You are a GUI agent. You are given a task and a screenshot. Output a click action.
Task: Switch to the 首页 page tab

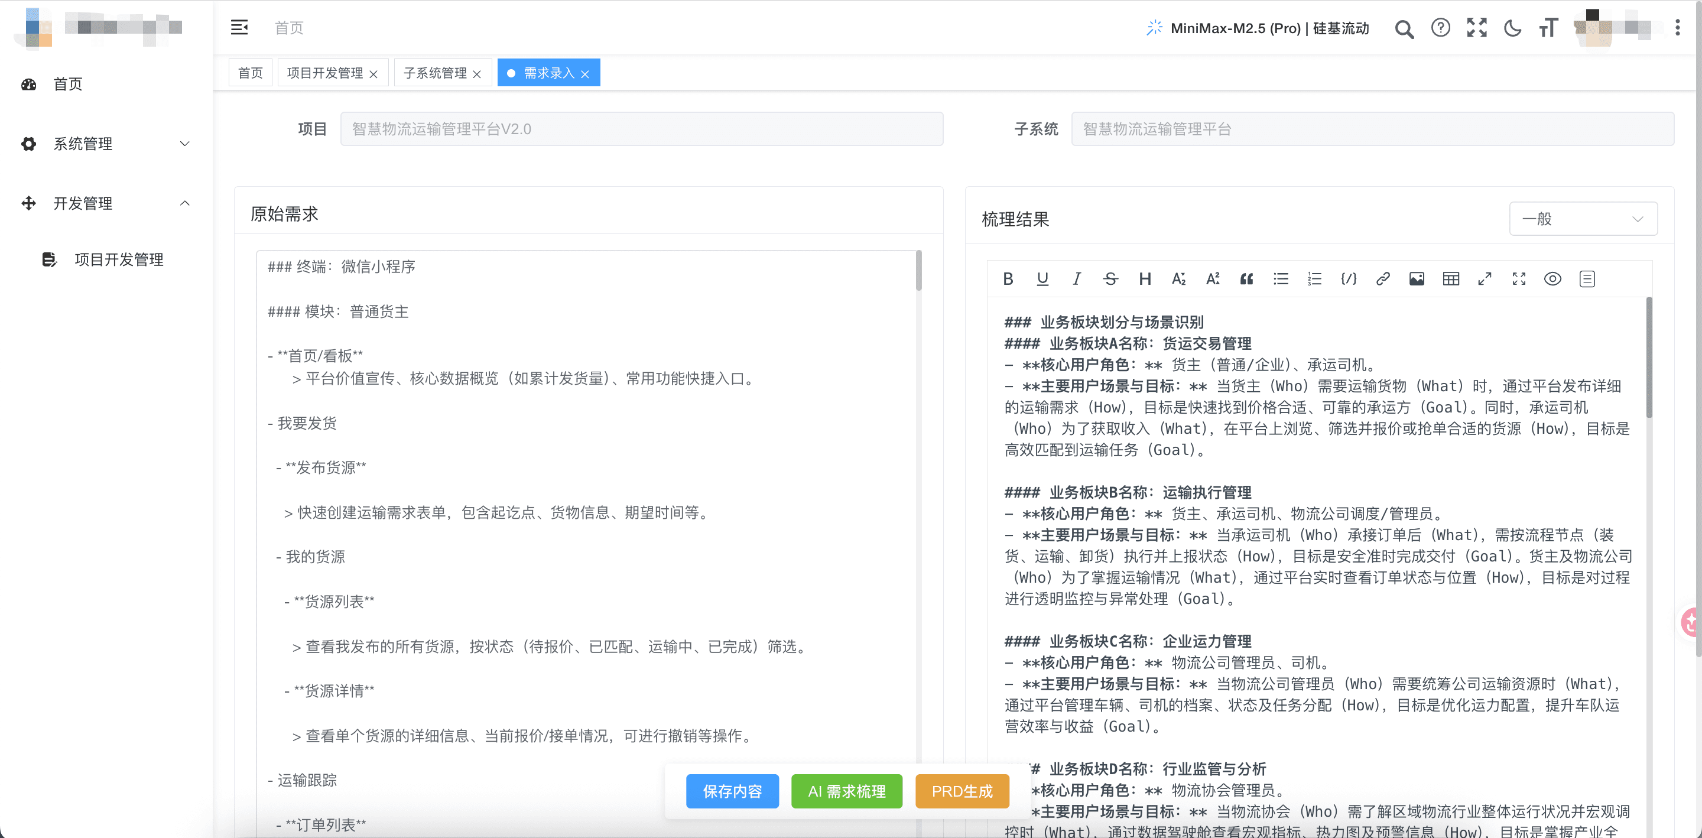(x=251, y=73)
